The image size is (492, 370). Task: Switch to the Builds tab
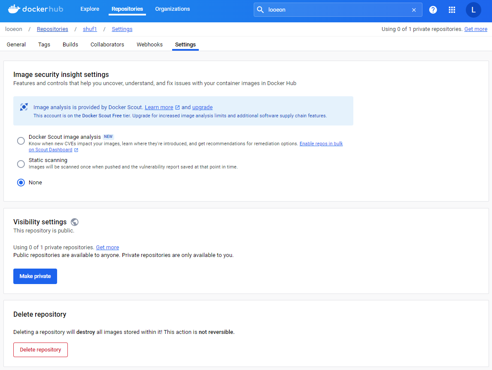70,45
